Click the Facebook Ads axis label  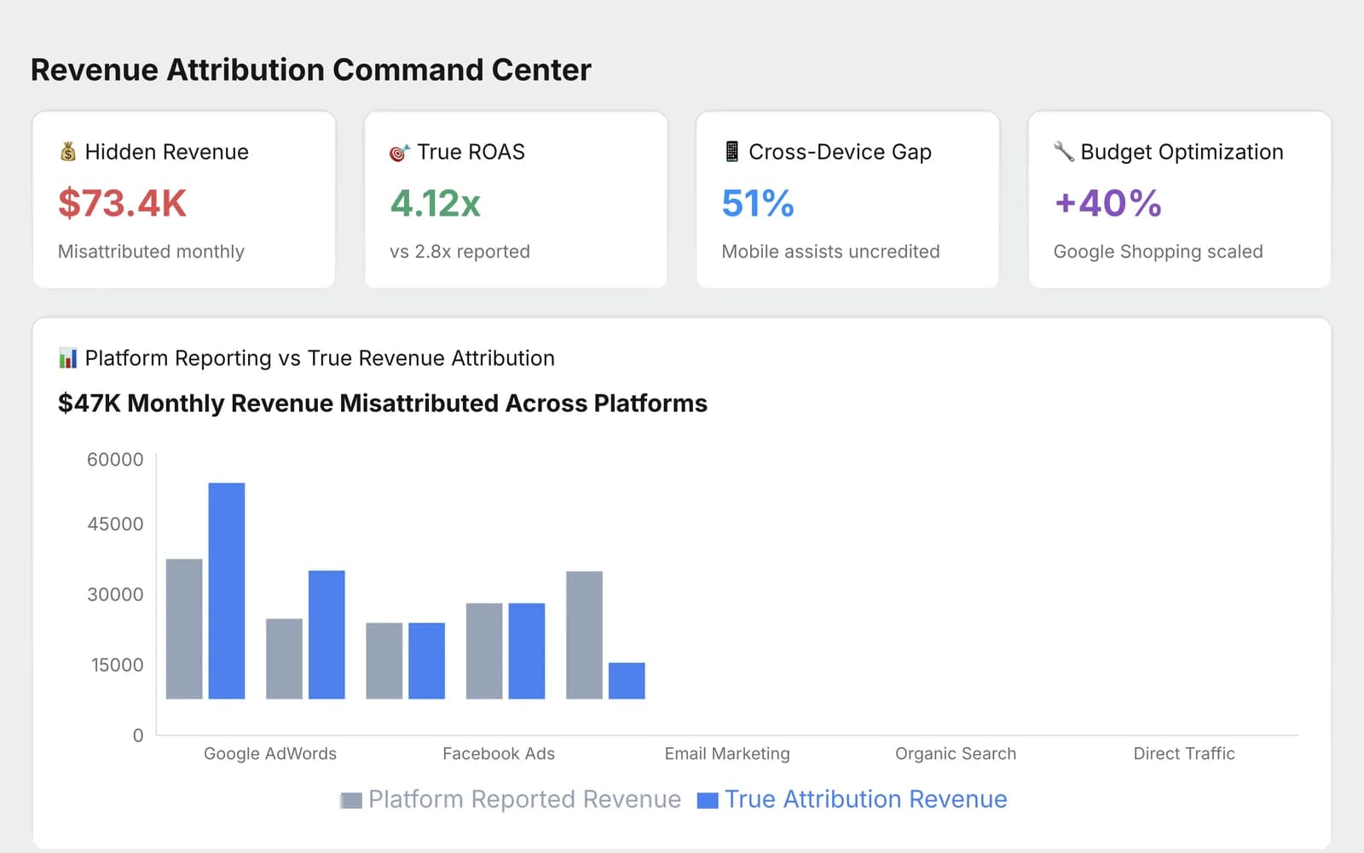point(499,754)
